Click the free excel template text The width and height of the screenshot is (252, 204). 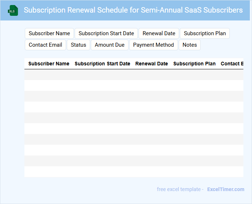tap(180, 189)
